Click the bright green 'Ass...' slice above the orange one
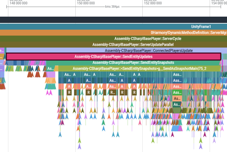This screenshot has width=227, height=152. click(177, 92)
